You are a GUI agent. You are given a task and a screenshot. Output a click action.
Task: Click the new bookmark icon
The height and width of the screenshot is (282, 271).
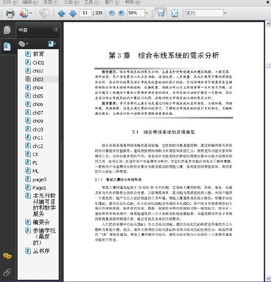click(x=52, y=44)
